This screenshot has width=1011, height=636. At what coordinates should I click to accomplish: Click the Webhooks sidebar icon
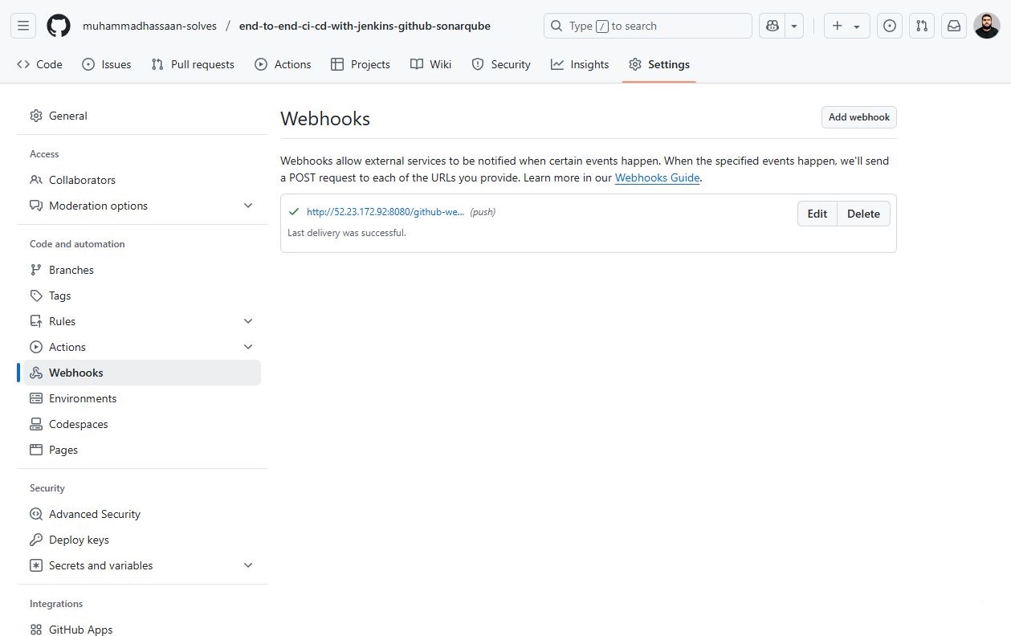(36, 373)
